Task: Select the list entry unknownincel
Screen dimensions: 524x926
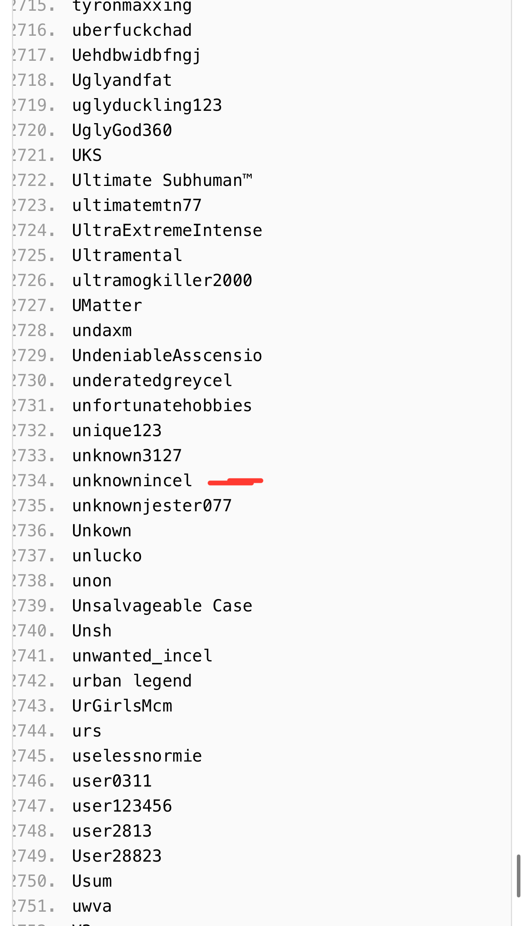Action: point(132,481)
